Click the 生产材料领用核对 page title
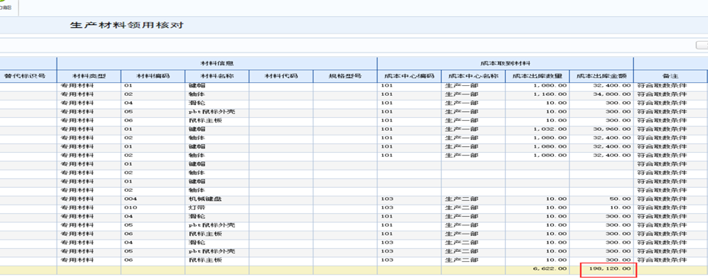Image resolution: width=708 pixels, height=280 pixels. tap(127, 25)
